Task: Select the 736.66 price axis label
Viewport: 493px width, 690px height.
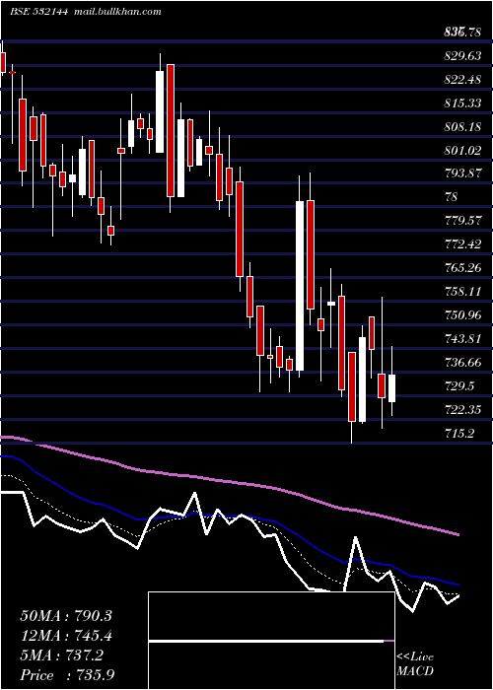Action: (x=461, y=363)
